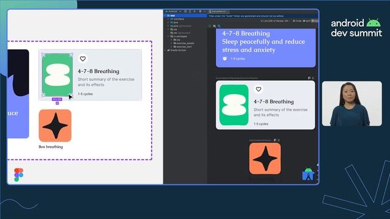Click the orange star preview in Android Studio
This screenshot has width=390, height=219.
tap(265, 158)
